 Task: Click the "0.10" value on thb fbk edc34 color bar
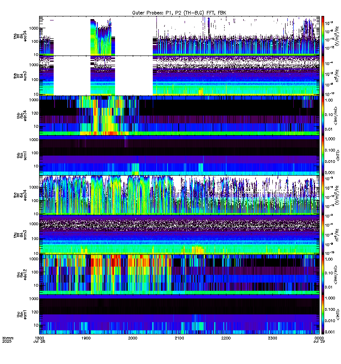tap(329, 115)
